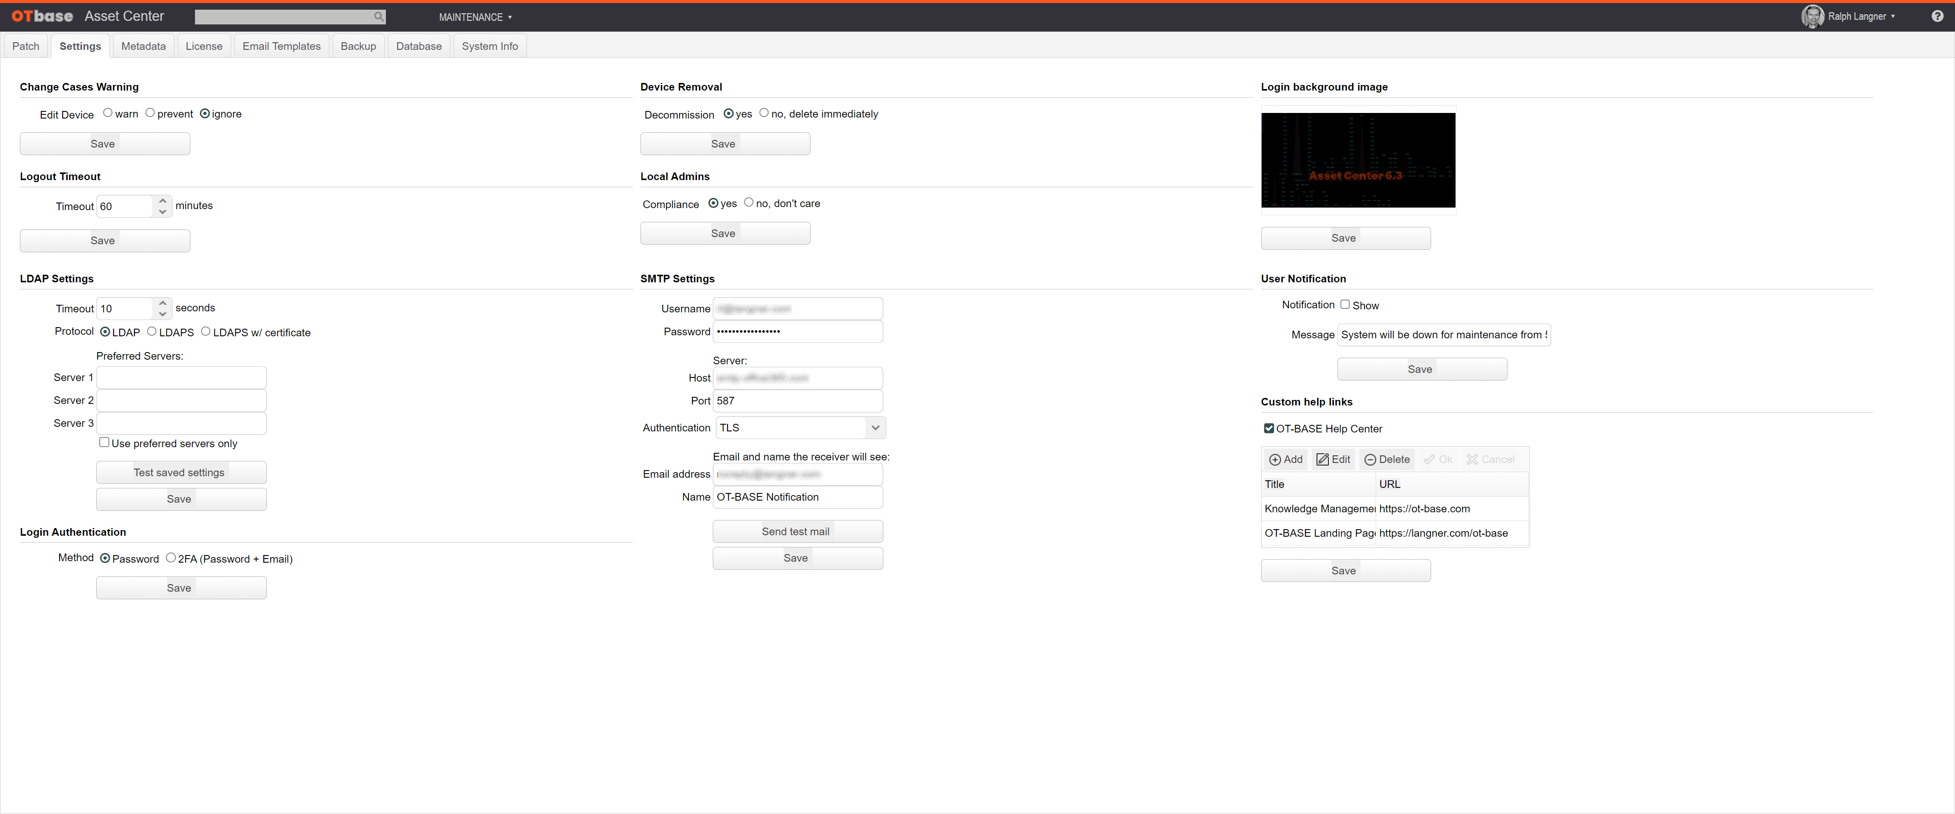Image resolution: width=1955 pixels, height=814 pixels.
Task: Decrease the LDAP Timeout seconds value
Action: coord(162,314)
